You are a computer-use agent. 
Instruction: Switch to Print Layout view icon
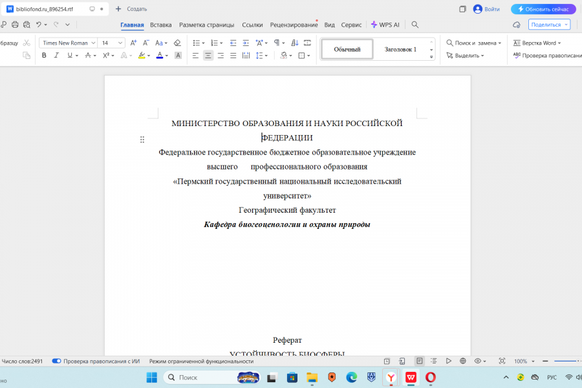coord(420,361)
